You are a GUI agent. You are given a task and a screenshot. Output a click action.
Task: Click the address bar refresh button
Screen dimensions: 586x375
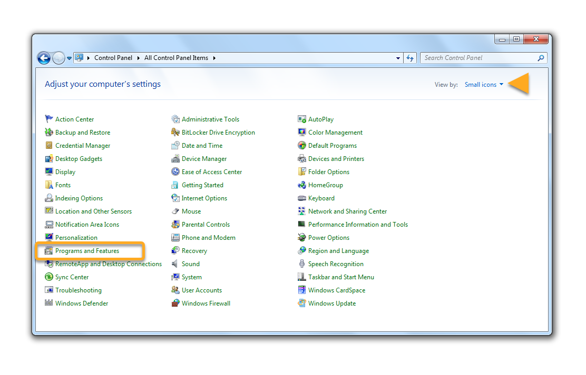point(410,58)
